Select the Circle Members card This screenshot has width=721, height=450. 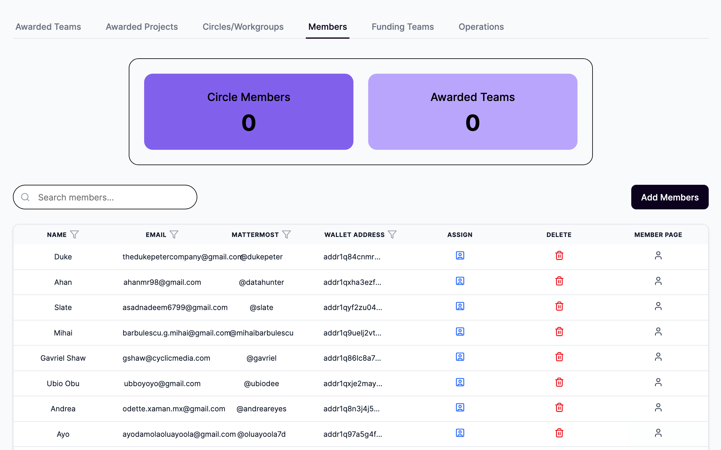tap(249, 112)
